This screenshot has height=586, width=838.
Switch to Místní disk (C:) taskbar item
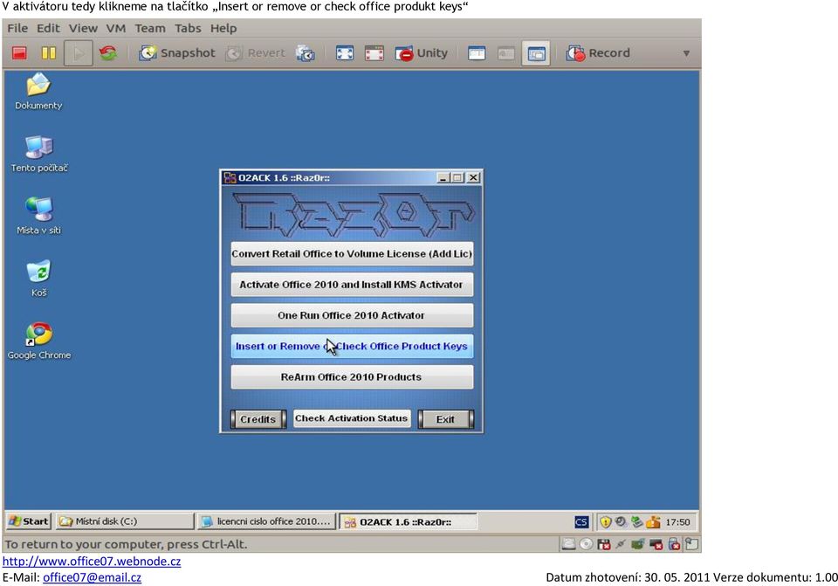125,521
